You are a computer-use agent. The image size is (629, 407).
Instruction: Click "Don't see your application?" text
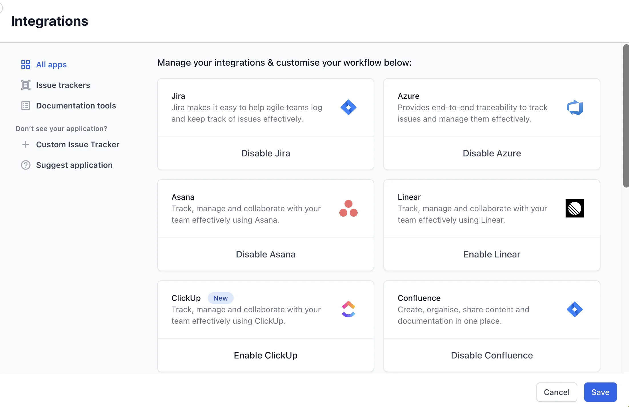tap(61, 129)
